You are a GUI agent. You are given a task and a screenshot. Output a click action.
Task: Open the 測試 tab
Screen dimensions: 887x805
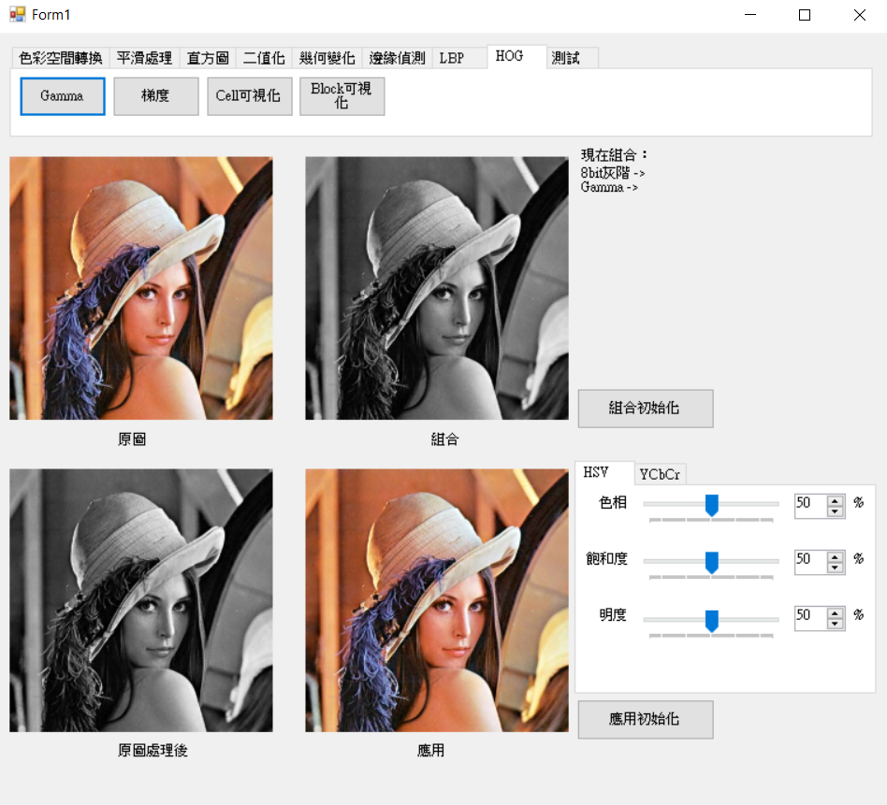pos(572,58)
